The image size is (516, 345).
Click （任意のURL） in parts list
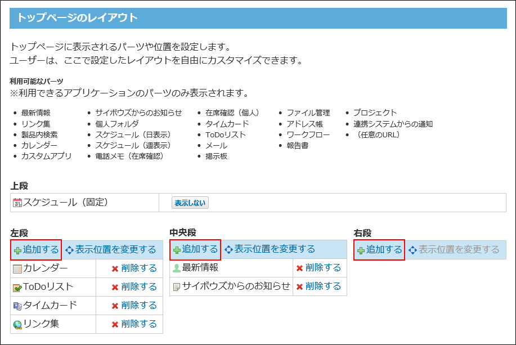[378, 135]
